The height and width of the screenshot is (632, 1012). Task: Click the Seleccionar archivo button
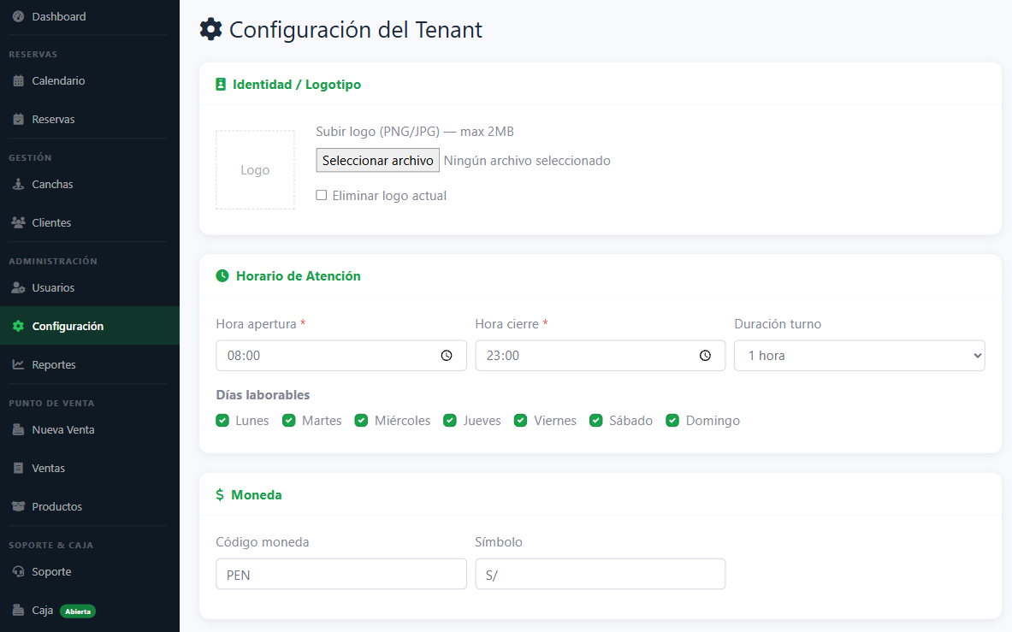[x=377, y=160]
